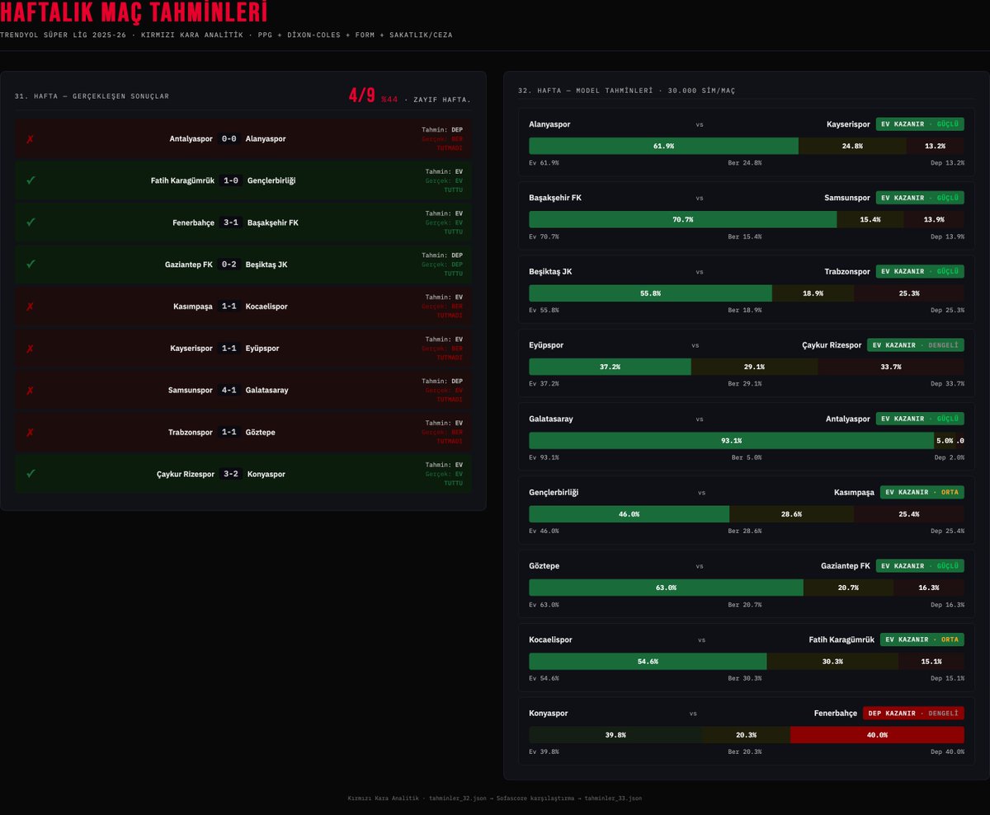
Task: Click the Dep 2.0% label under the Galatasaray bar
Action: [949, 457]
